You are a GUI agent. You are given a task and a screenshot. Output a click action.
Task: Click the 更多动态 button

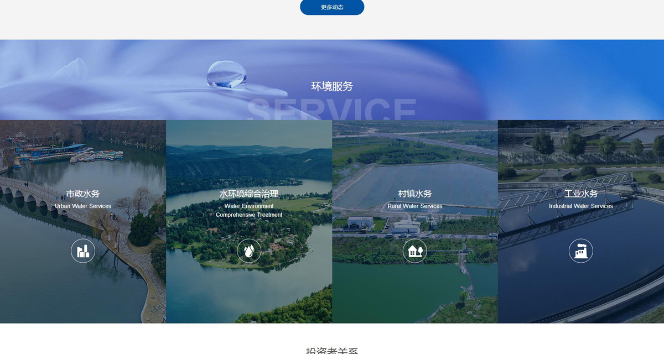pos(332,7)
